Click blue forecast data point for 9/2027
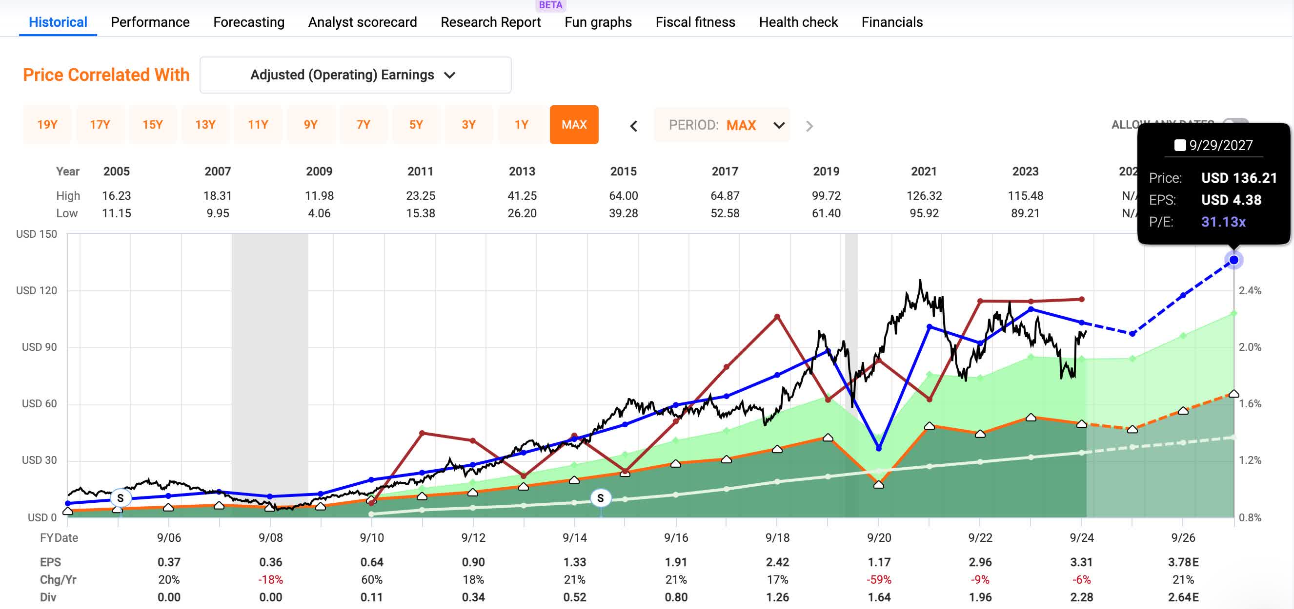1294x609 pixels. pos(1233,260)
